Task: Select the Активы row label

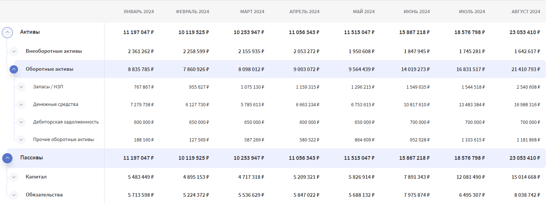Action: (30, 32)
